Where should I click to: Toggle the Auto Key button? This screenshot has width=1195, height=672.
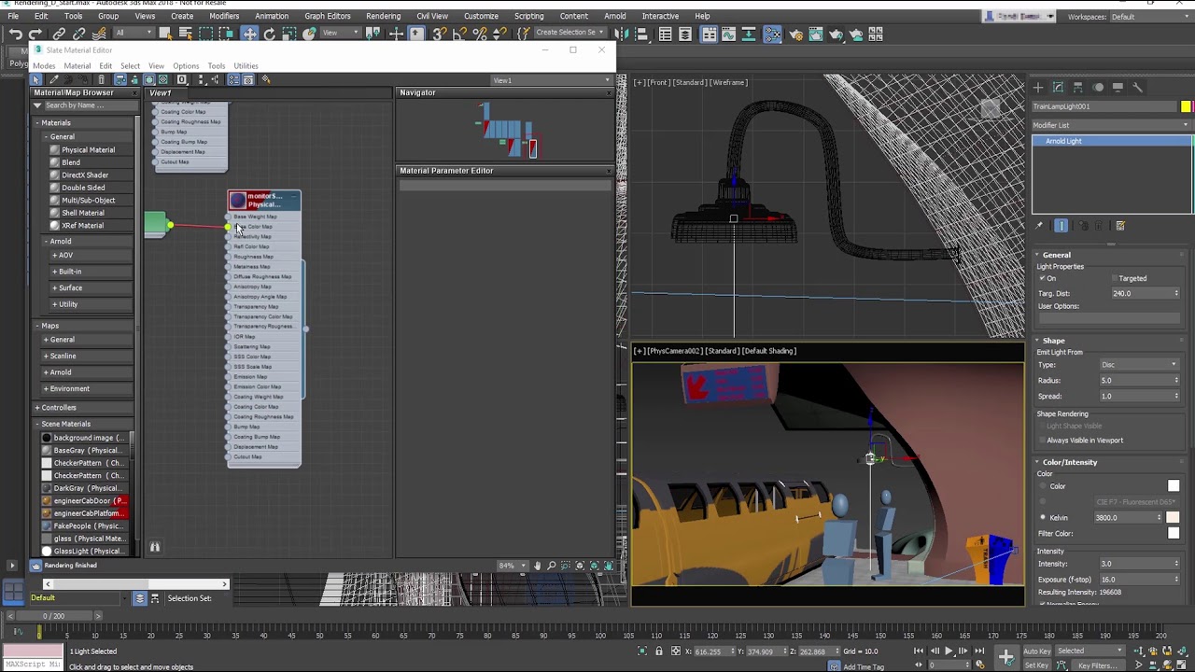tap(1037, 651)
